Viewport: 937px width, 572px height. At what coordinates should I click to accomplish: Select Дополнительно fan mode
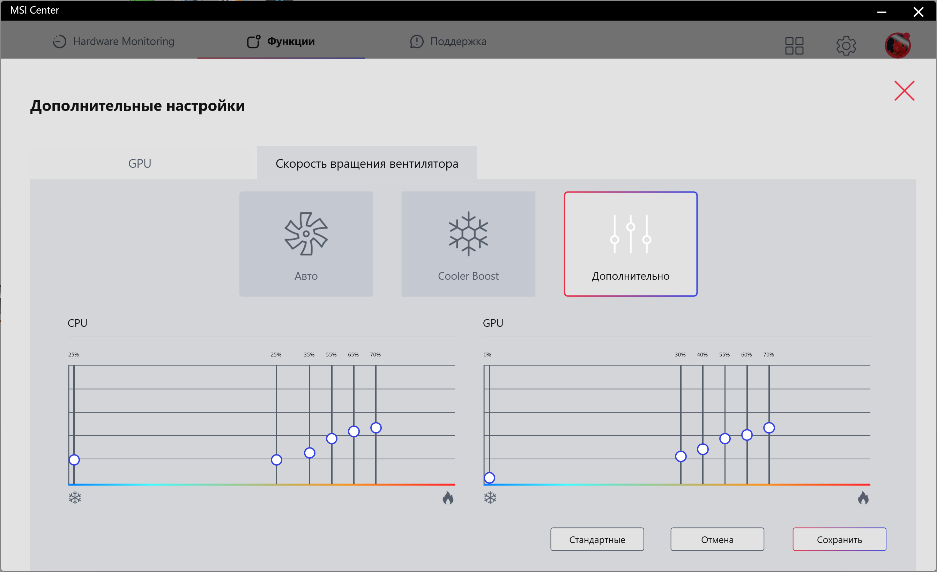pyautogui.click(x=630, y=243)
